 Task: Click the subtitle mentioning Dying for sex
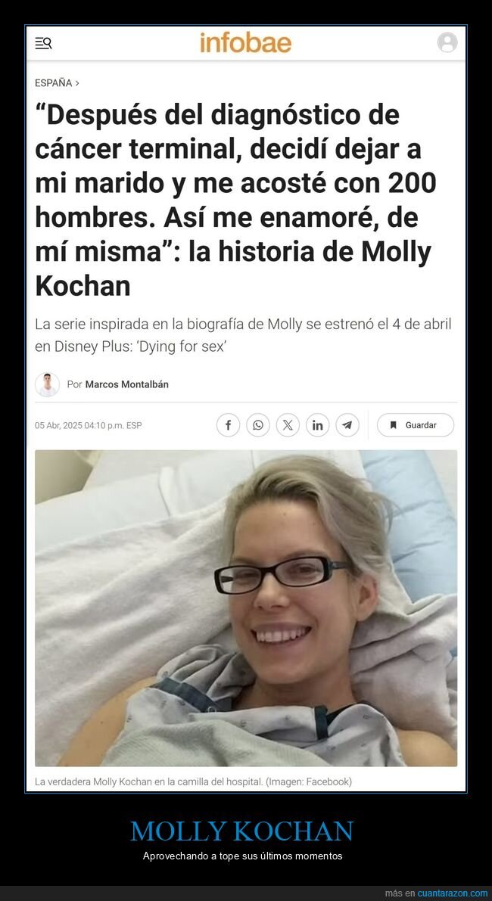[x=243, y=336]
